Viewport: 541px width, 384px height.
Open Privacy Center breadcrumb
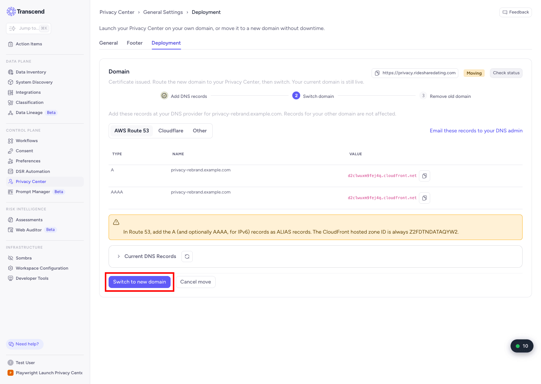coord(117,12)
